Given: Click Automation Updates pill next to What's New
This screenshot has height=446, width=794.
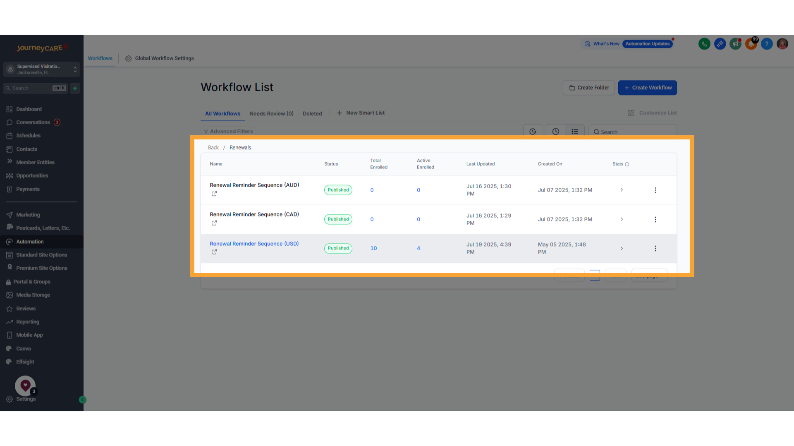Looking at the screenshot, I should (x=647, y=44).
